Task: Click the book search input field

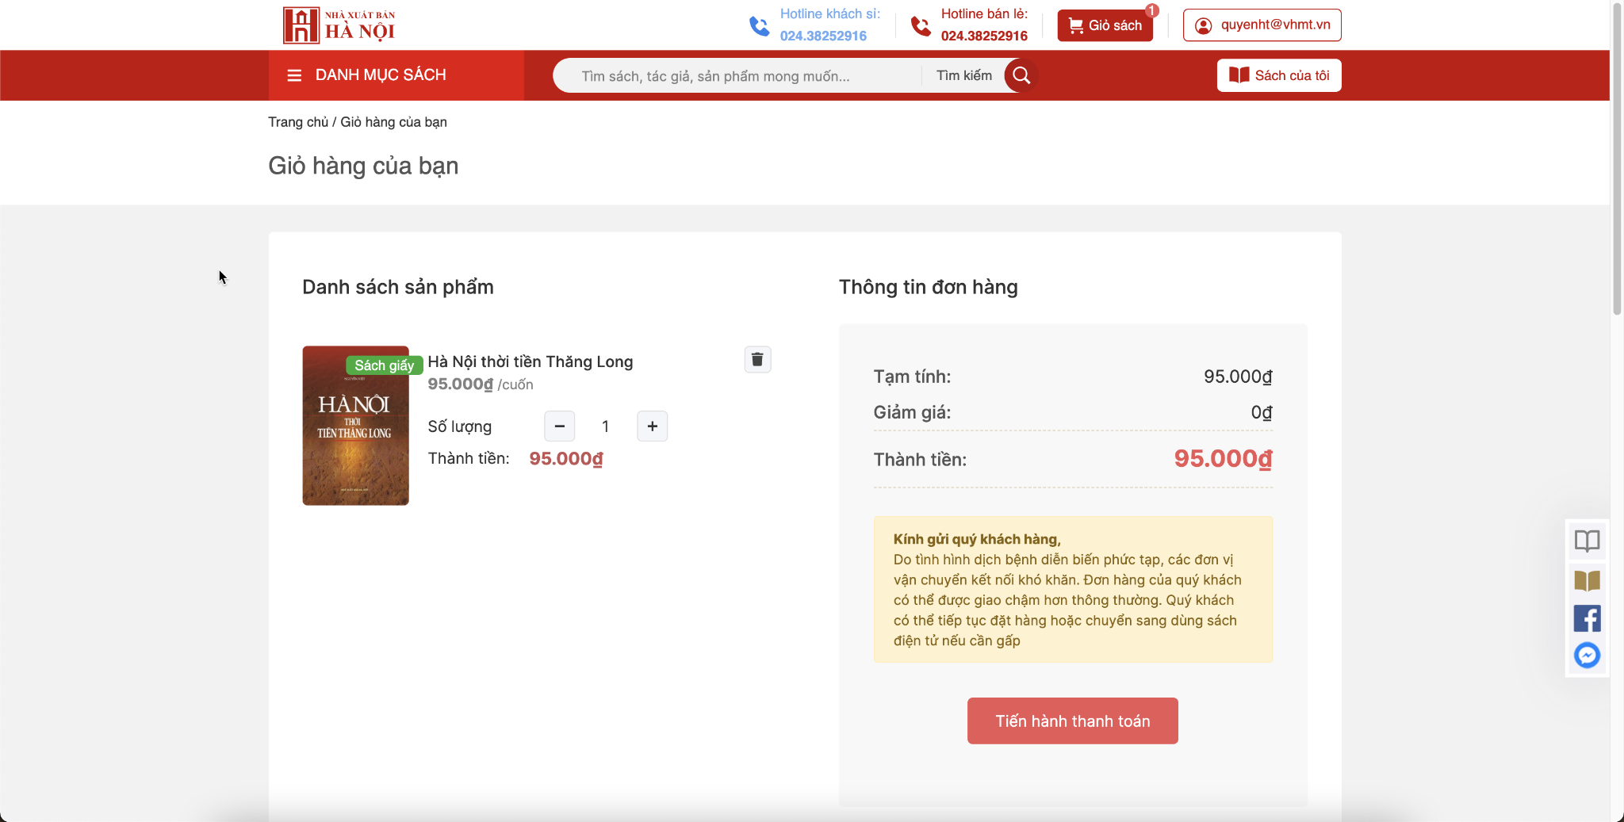Action: pyautogui.click(x=737, y=75)
